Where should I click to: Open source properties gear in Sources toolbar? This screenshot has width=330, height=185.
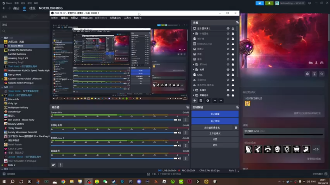208,101
